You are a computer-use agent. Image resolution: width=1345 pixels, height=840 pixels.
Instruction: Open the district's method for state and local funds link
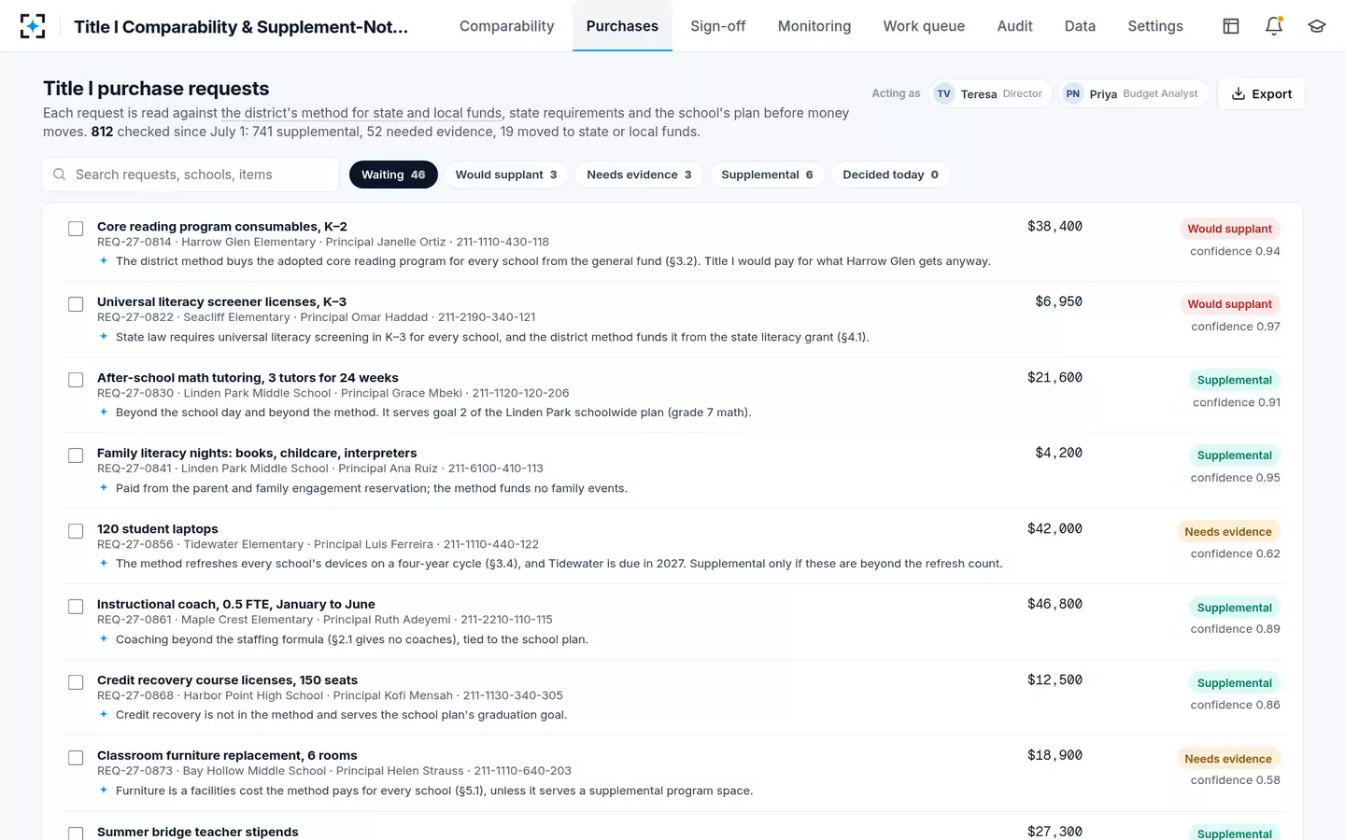tap(361, 113)
